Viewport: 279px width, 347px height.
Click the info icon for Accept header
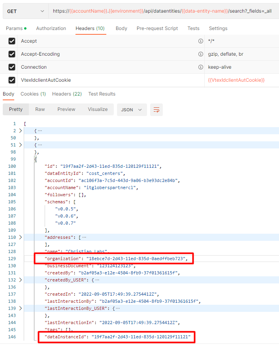coord(200,41)
